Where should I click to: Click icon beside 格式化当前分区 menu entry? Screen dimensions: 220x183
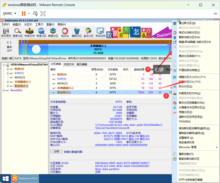coord(175,33)
